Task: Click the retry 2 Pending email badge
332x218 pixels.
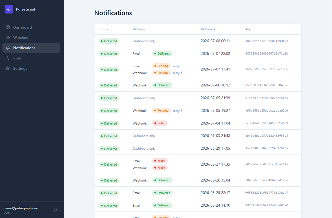Action: (x=161, y=66)
